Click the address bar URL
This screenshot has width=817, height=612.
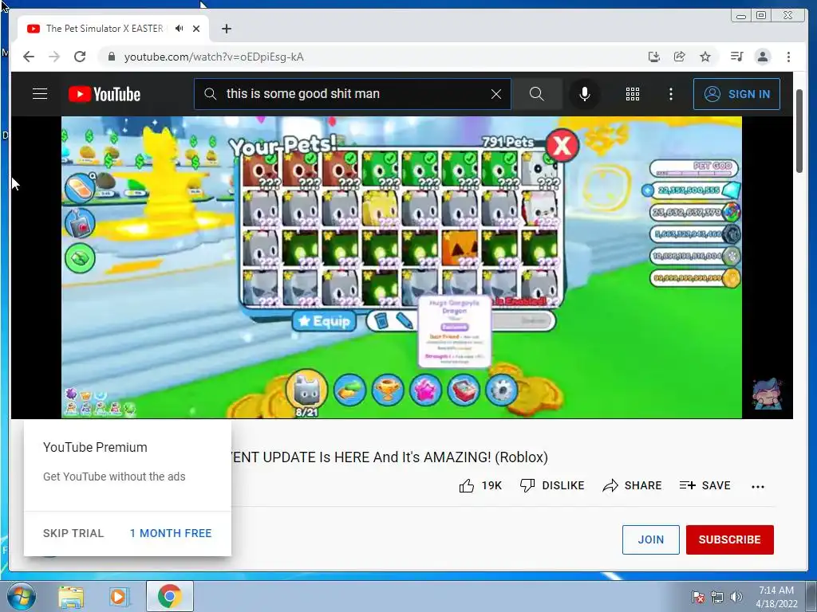(x=214, y=57)
